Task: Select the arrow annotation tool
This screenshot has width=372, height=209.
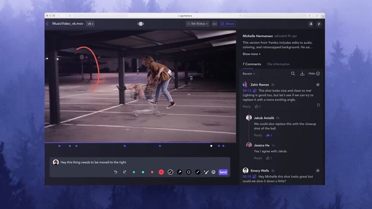Action: pos(180,172)
